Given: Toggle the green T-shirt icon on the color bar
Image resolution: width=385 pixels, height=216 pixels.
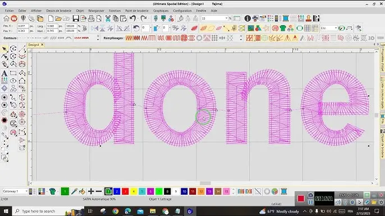Looking at the screenshot, I should click(52, 191).
